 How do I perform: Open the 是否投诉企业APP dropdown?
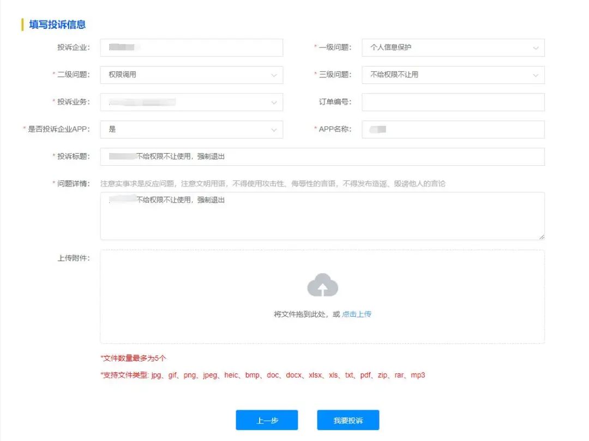(x=191, y=130)
